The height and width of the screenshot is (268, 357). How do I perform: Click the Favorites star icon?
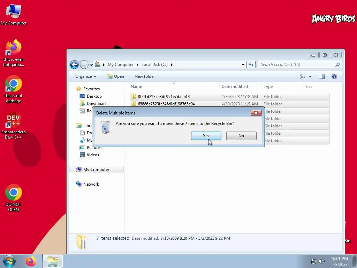79,89
